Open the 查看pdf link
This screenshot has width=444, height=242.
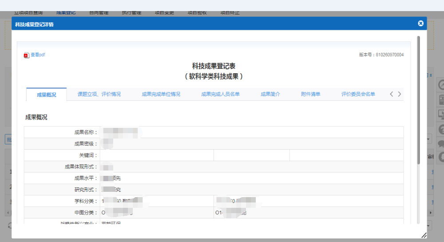click(x=38, y=55)
